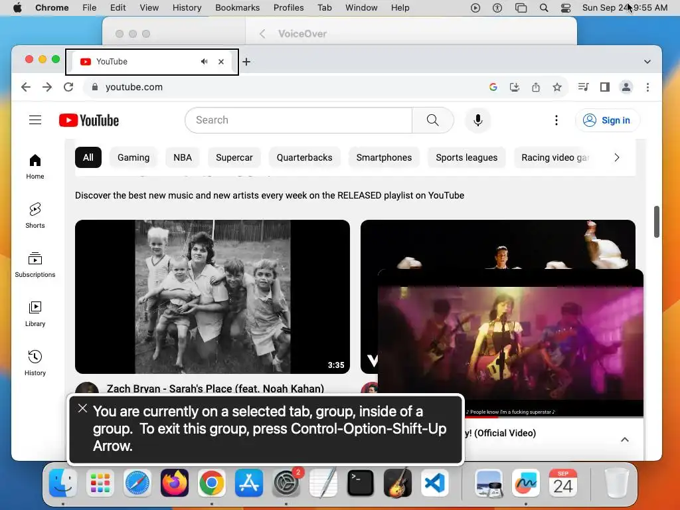
Task: Go back in VoiceOver window
Action: coord(262,34)
